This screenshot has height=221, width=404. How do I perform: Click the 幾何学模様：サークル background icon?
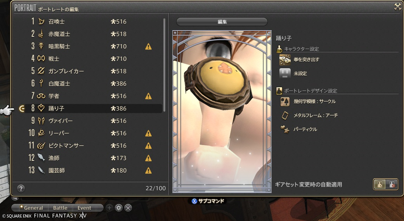[x=285, y=102]
